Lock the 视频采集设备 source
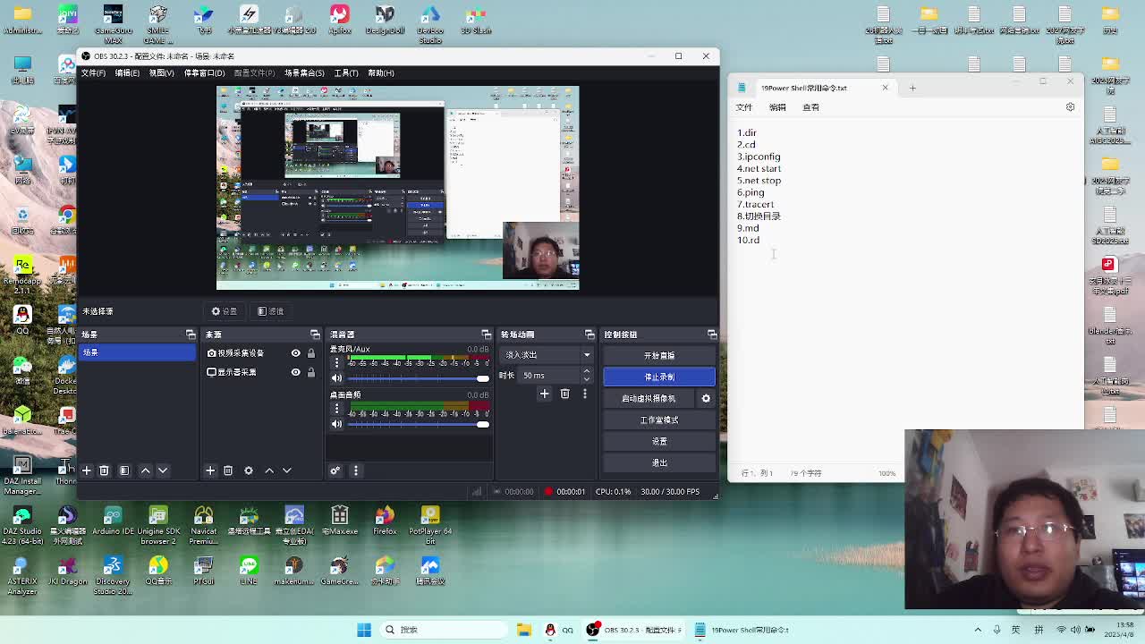Image resolution: width=1145 pixels, height=644 pixels. tap(311, 353)
